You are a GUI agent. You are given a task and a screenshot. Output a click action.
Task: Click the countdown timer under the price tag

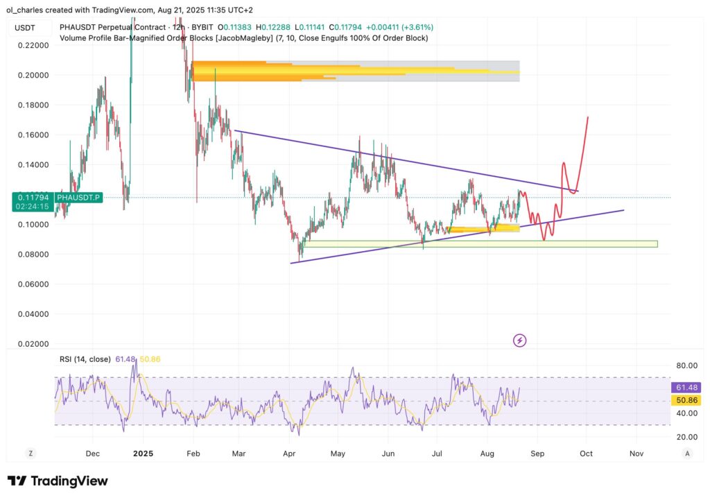tap(31, 206)
